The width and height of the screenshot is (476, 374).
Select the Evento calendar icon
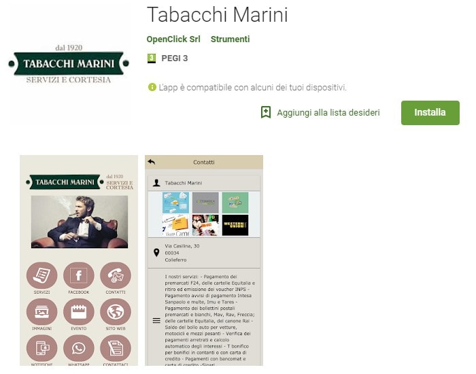coord(79,311)
